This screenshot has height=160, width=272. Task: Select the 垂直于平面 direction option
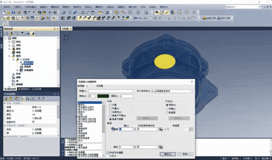click(x=111, y=115)
